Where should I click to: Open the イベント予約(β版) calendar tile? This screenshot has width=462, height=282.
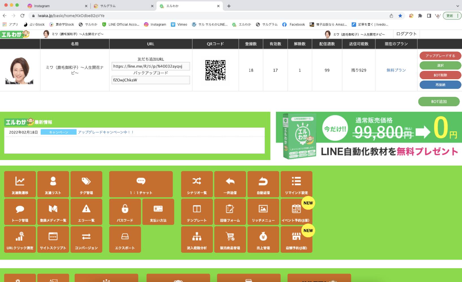tap(297, 212)
